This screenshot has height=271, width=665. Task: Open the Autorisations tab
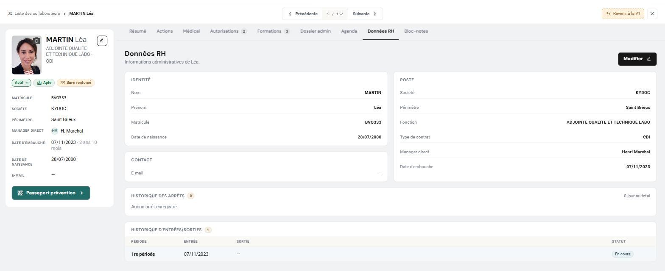click(228, 31)
